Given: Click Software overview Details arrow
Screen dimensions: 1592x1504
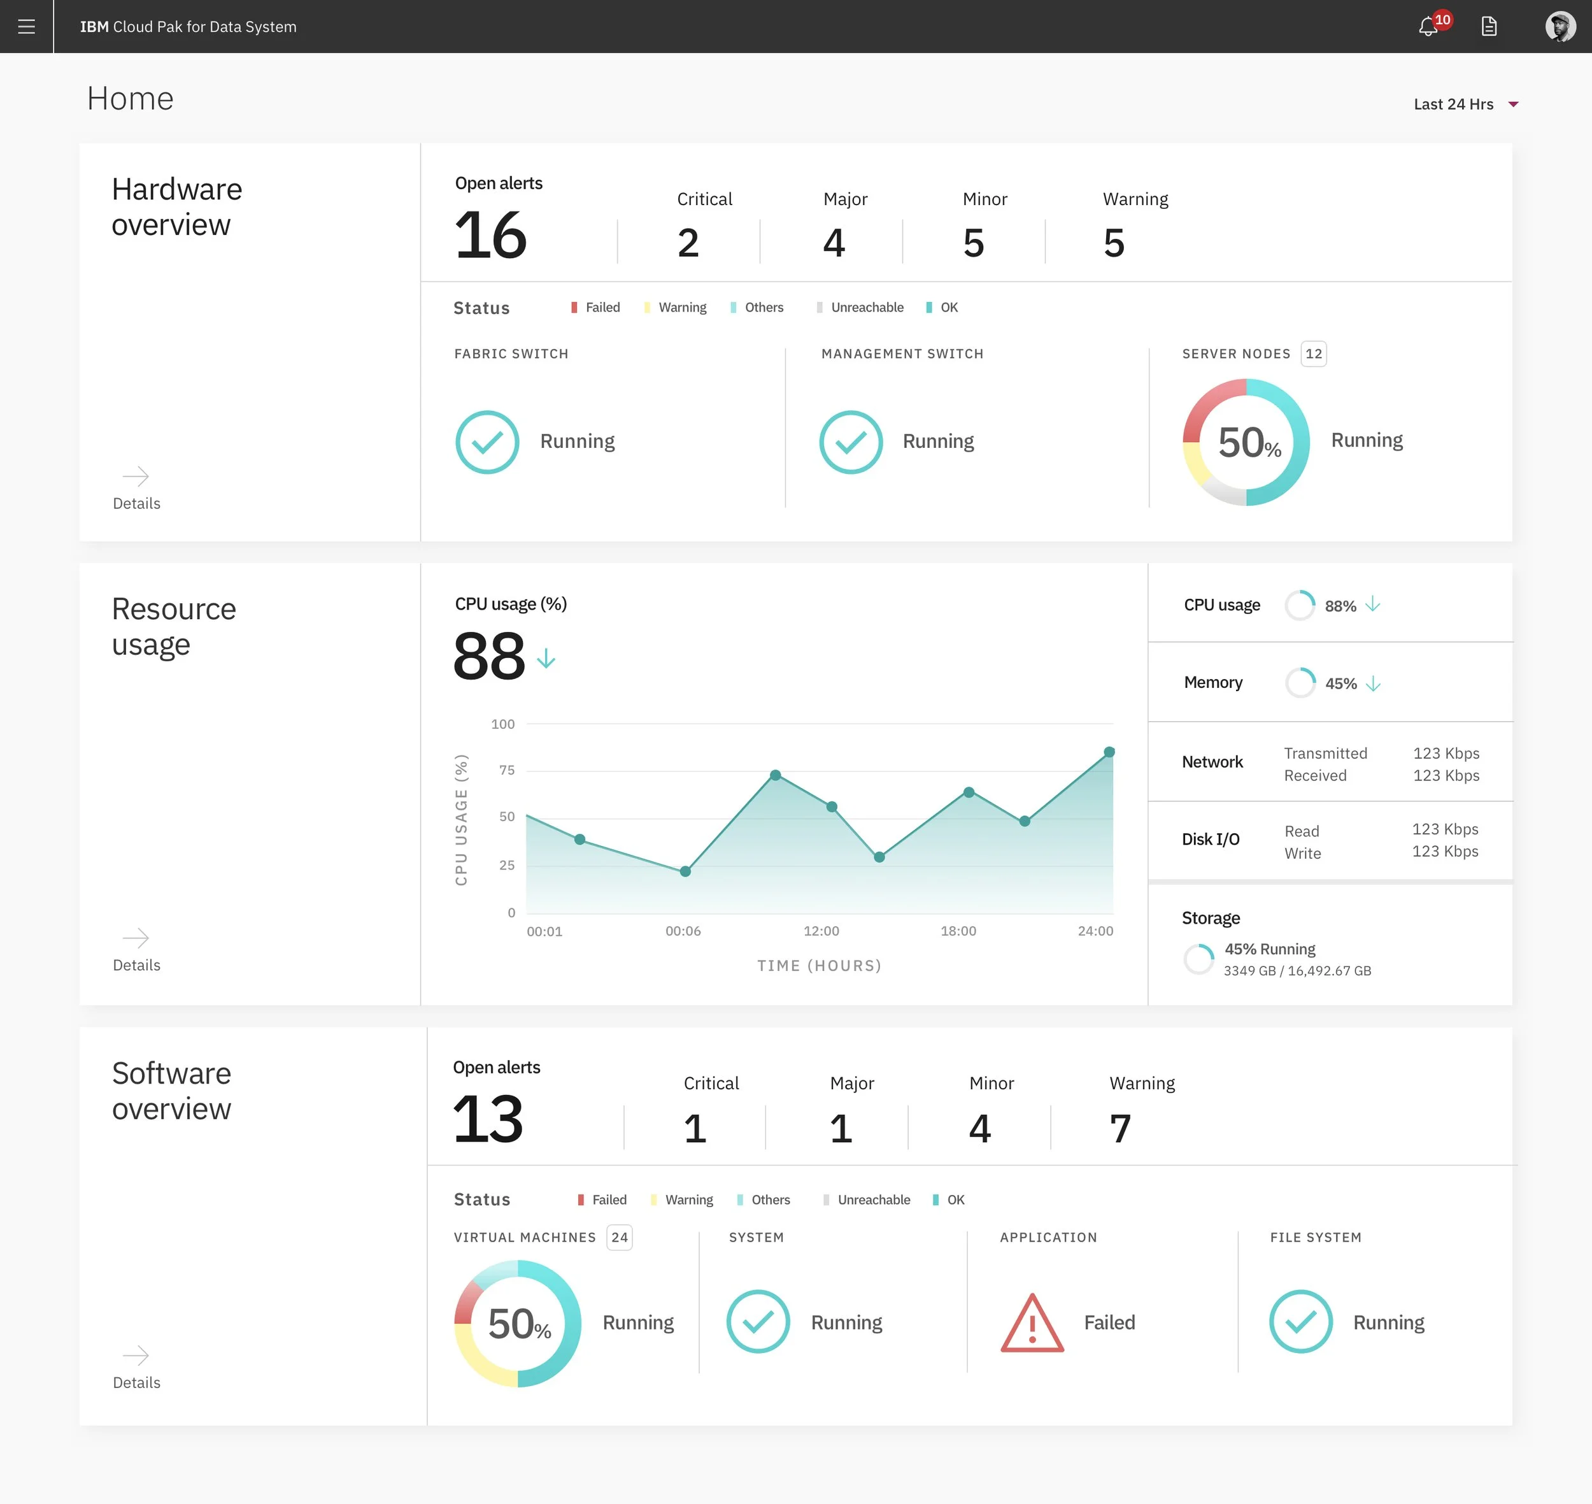Looking at the screenshot, I should pyautogui.click(x=136, y=1356).
